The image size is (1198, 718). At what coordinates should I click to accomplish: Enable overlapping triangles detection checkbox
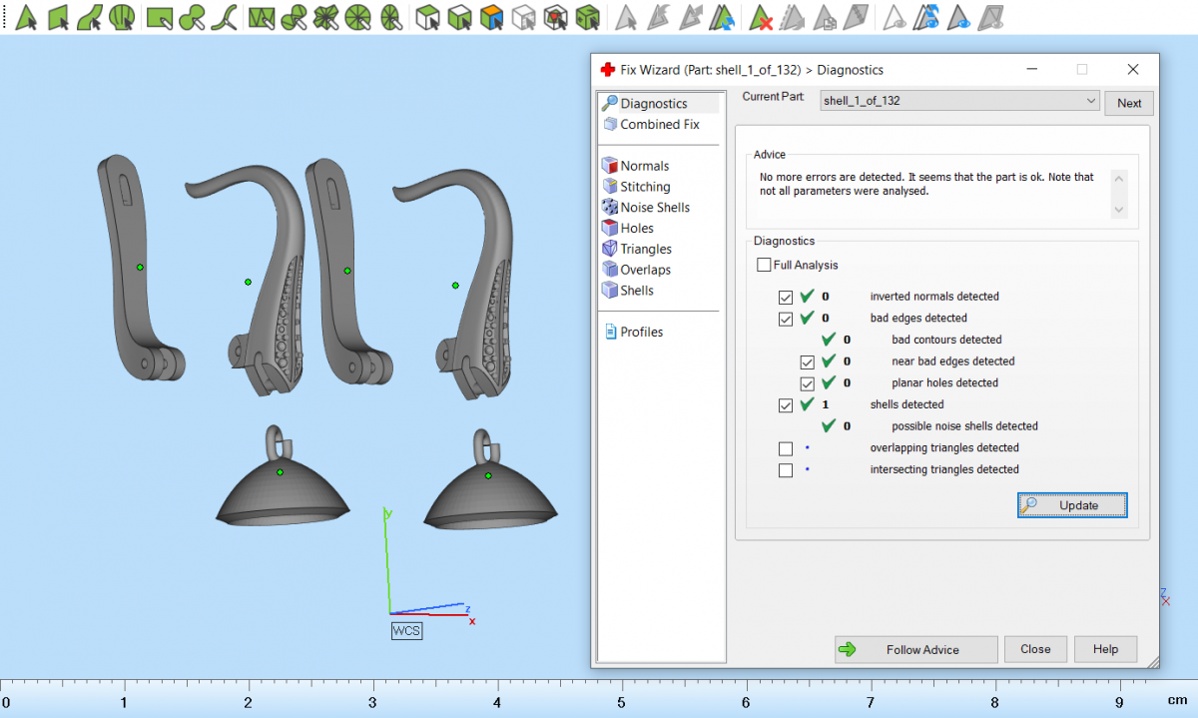786,448
